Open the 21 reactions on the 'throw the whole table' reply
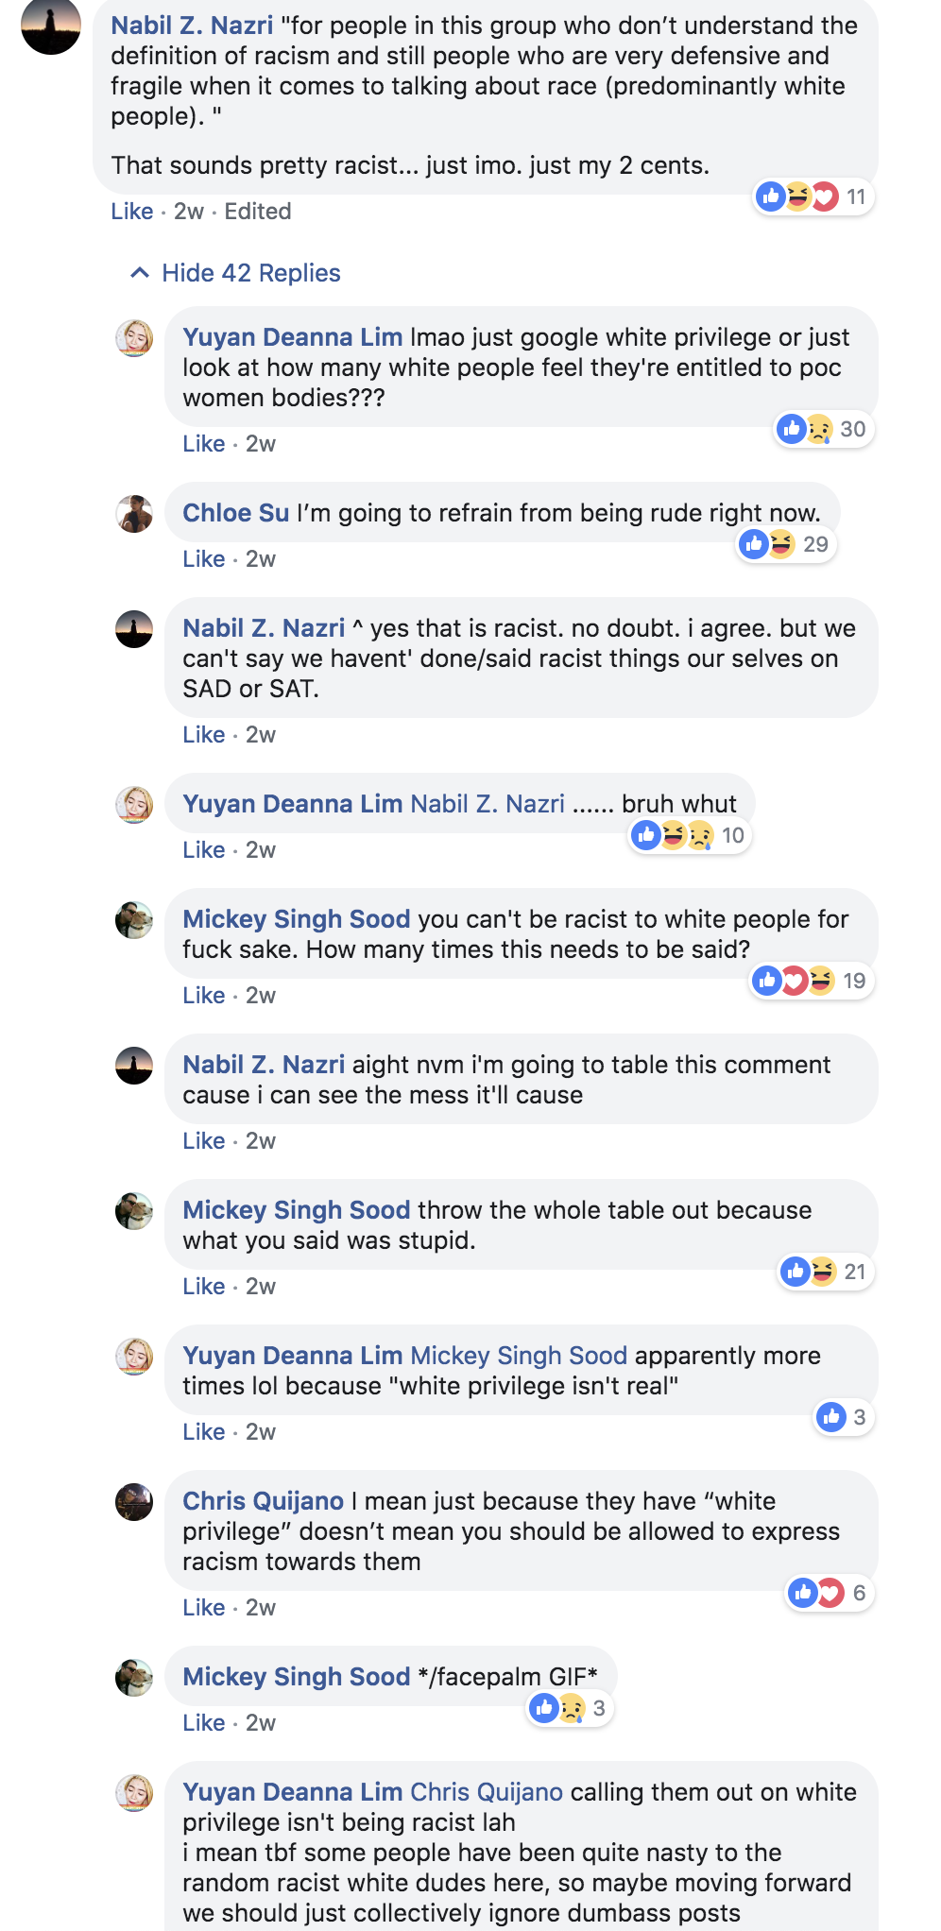Screen dimensions: 941x1931 coord(825,1272)
